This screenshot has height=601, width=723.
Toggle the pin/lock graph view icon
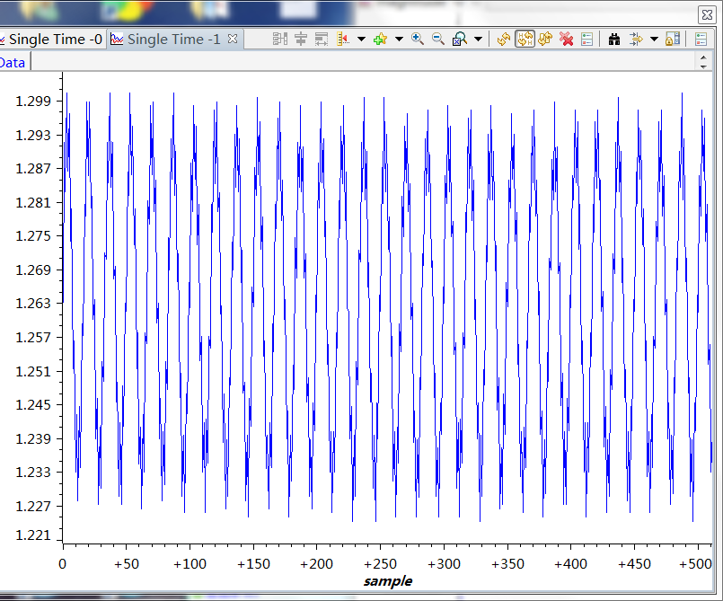pyautogui.click(x=673, y=39)
